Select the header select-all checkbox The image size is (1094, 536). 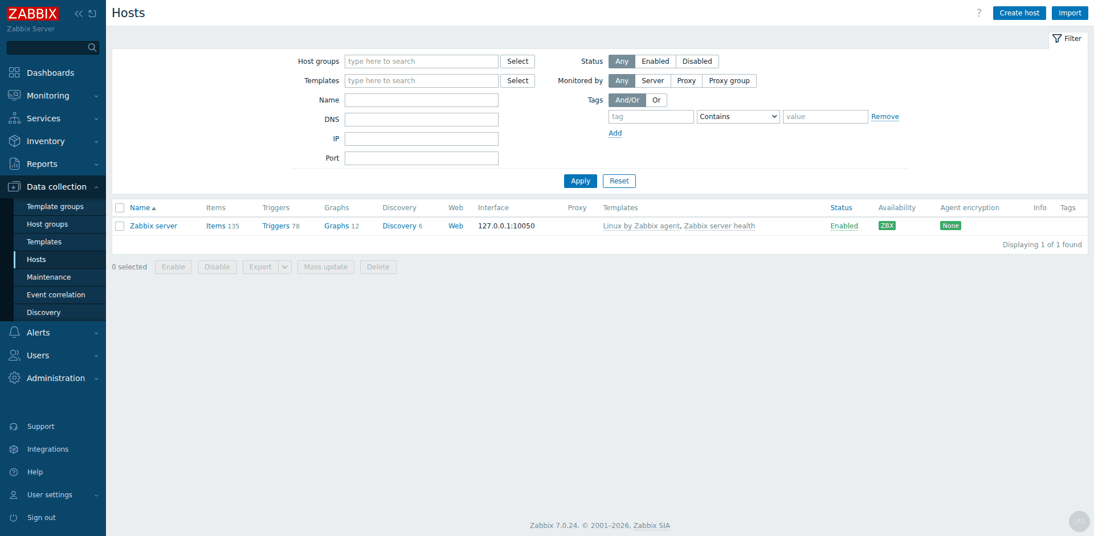coord(120,207)
